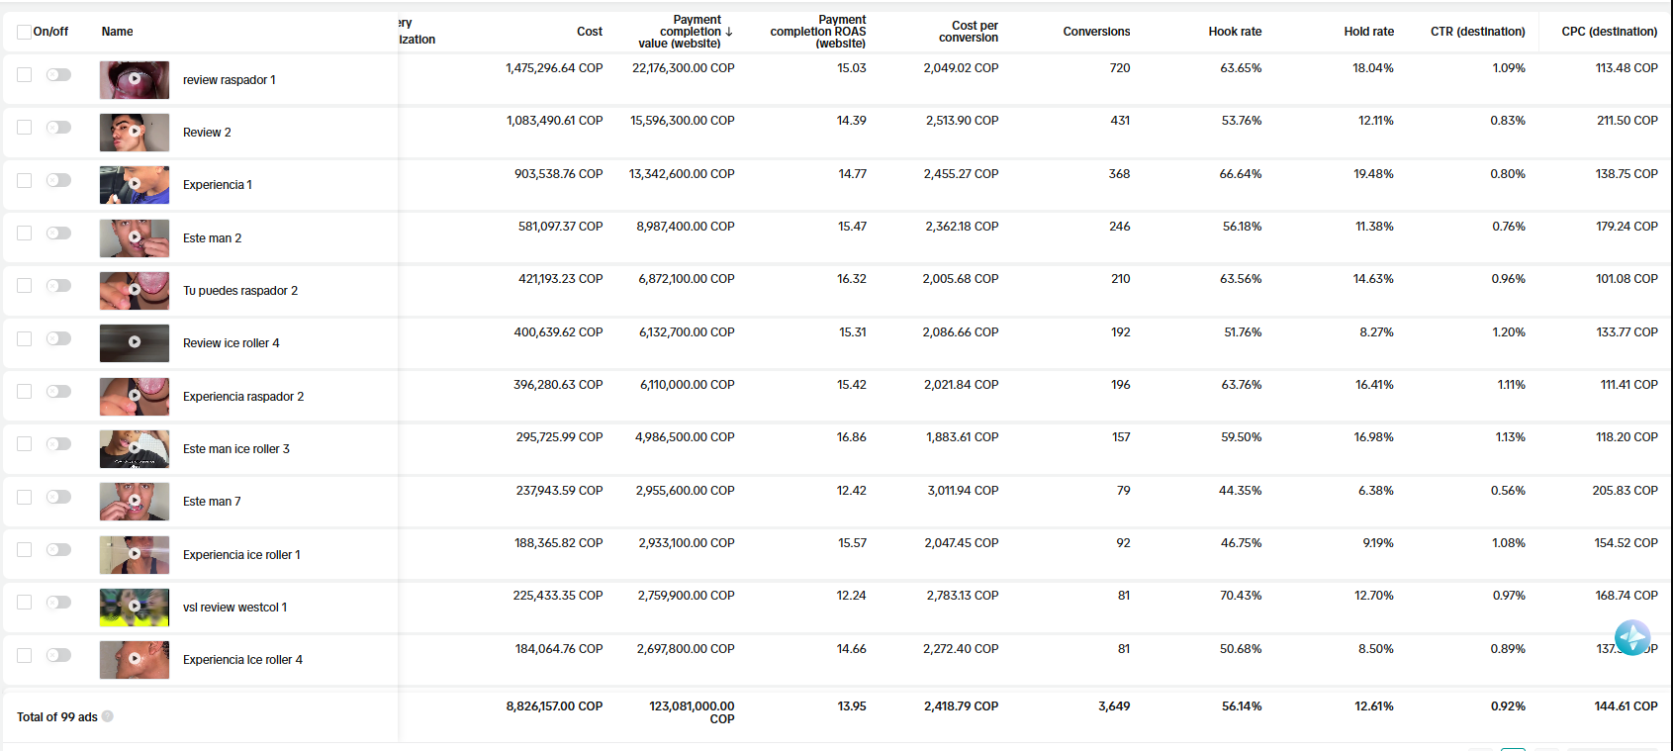Tick the select-all checkbox beside On/off header

click(x=24, y=32)
